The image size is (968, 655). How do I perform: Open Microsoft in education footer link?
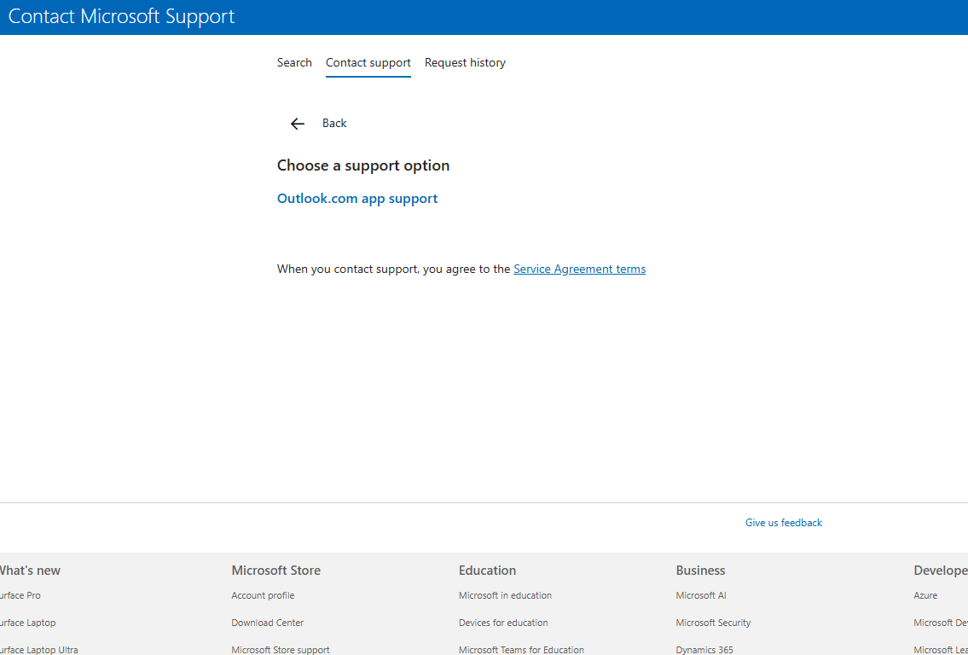coord(505,596)
